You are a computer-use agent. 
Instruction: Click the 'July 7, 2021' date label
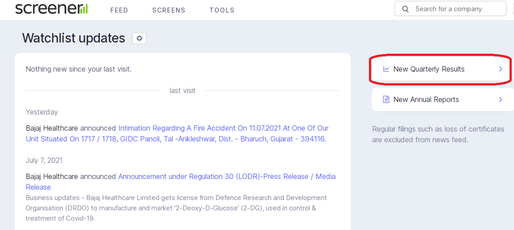tap(44, 161)
